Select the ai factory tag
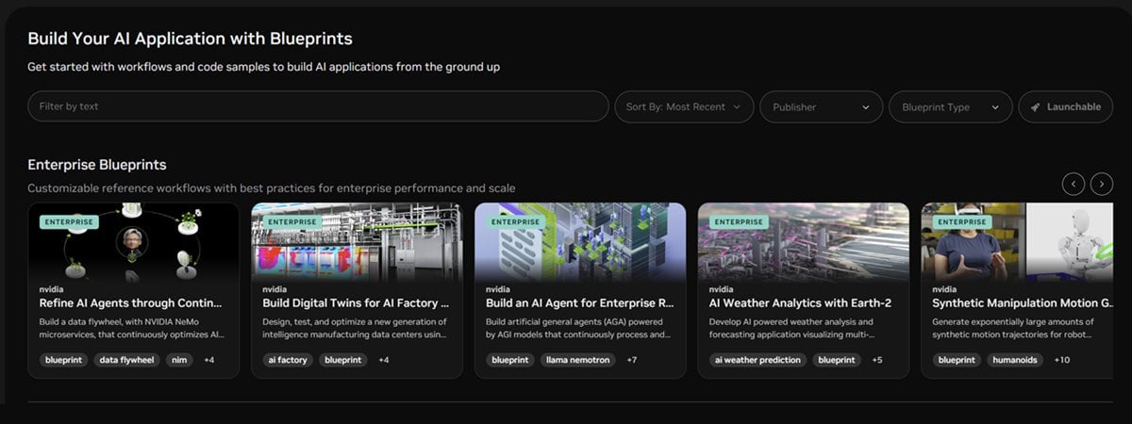The image size is (1132, 424). (288, 360)
